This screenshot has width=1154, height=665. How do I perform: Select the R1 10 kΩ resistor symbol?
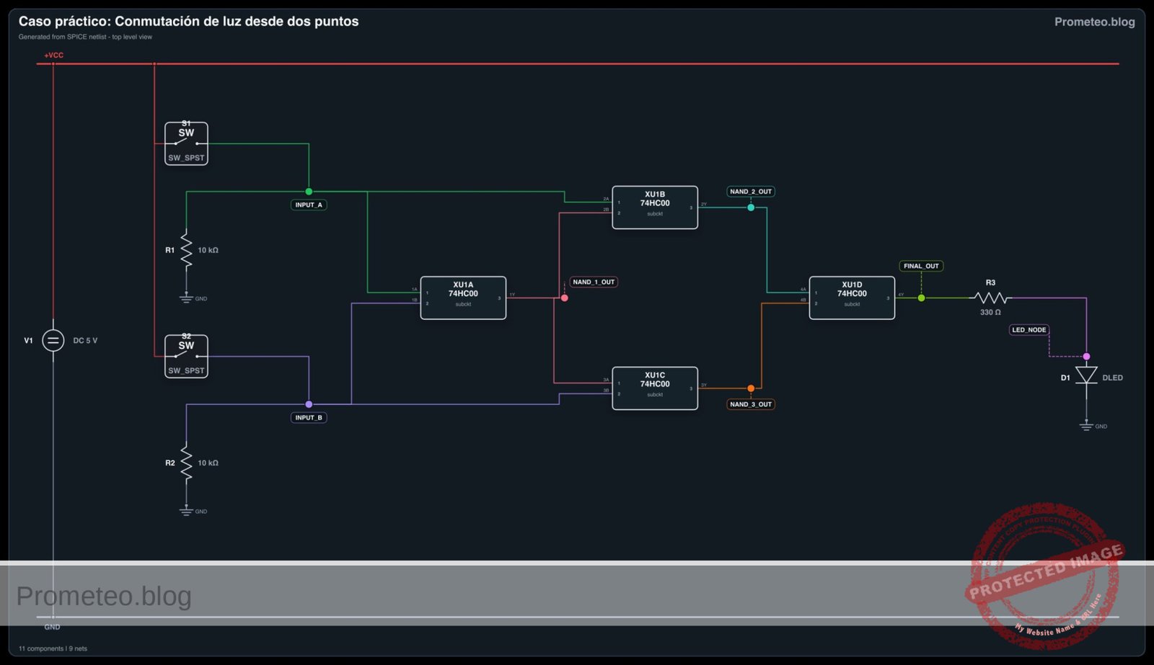tap(186, 249)
